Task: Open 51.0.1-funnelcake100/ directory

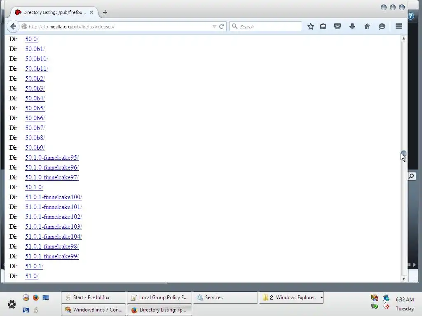Action: click(54, 197)
